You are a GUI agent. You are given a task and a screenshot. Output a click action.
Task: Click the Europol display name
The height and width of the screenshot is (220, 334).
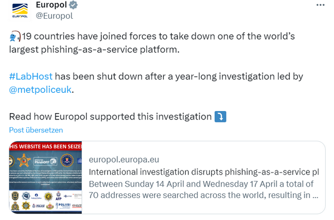(x=51, y=5)
